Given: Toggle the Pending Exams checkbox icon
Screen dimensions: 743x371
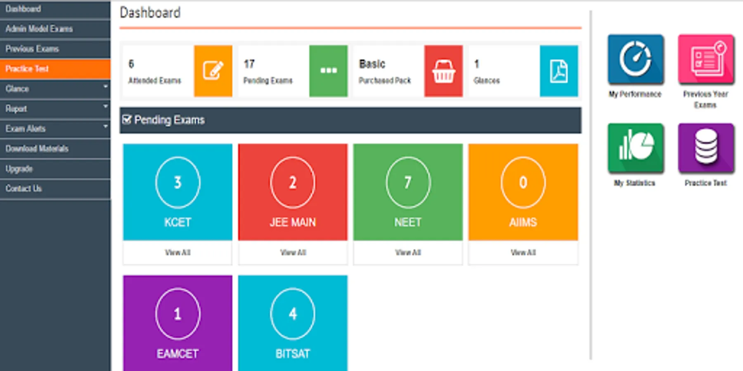Looking at the screenshot, I should click(127, 120).
